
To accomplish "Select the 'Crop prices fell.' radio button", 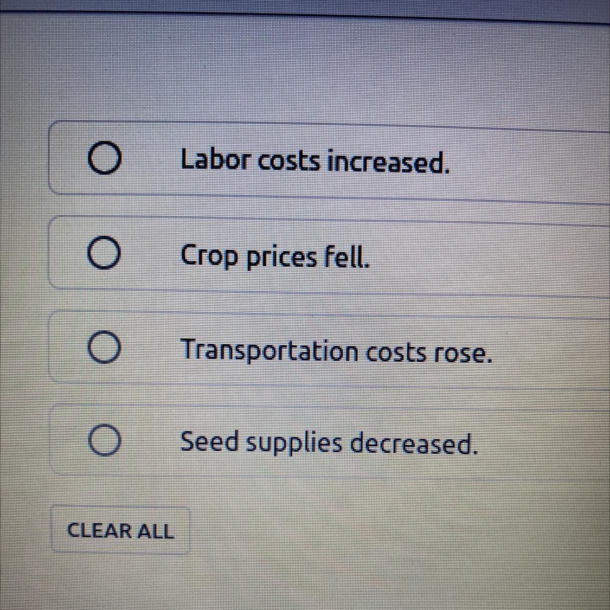I will [104, 255].
